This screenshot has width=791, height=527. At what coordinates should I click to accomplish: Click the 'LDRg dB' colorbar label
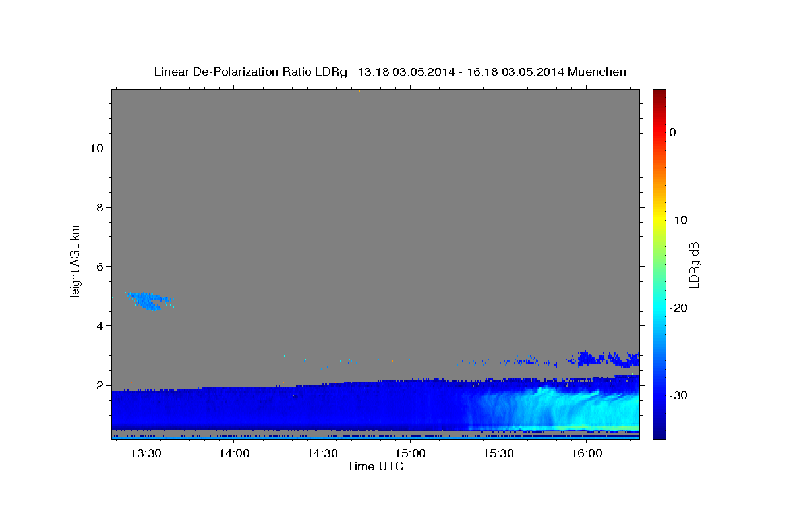694,264
